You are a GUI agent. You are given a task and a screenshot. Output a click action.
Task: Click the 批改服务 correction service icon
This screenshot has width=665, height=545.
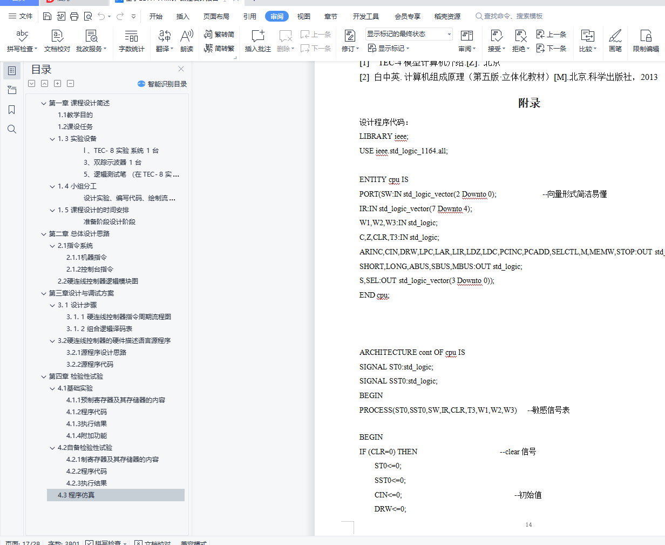tap(91, 36)
